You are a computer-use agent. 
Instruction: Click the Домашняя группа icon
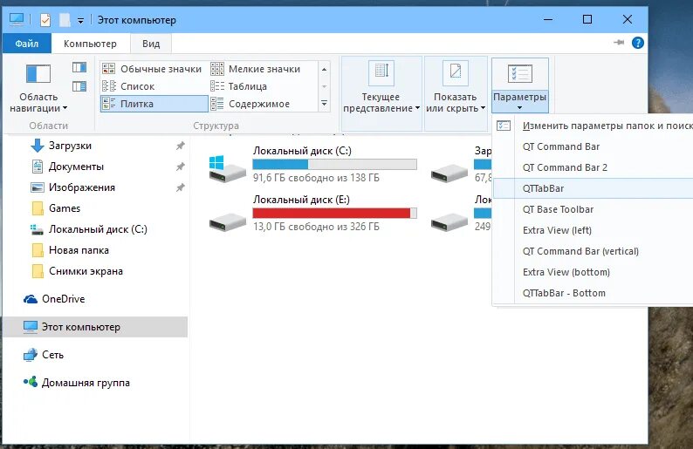[x=31, y=382]
